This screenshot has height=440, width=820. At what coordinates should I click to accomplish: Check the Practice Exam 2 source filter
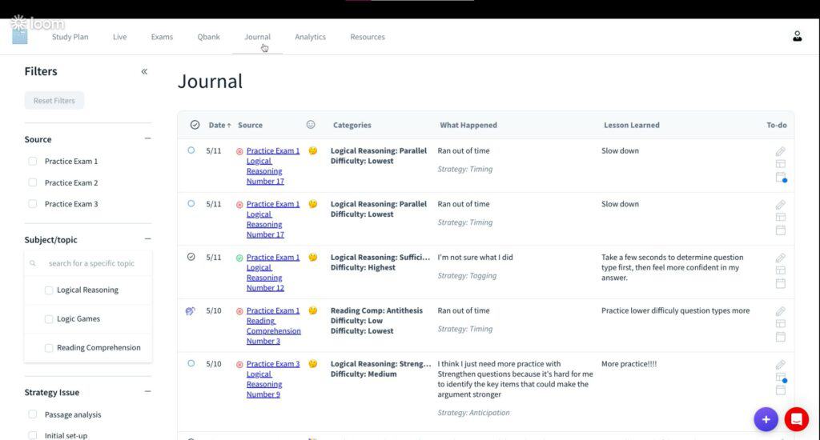point(32,182)
